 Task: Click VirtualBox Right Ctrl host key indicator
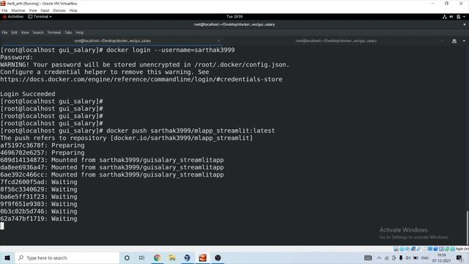click(x=462, y=249)
